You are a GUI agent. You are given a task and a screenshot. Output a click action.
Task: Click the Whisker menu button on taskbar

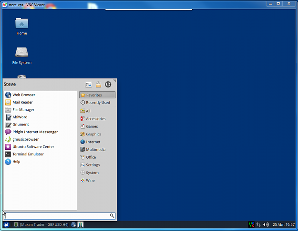pyautogui.click(x=6, y=224)
